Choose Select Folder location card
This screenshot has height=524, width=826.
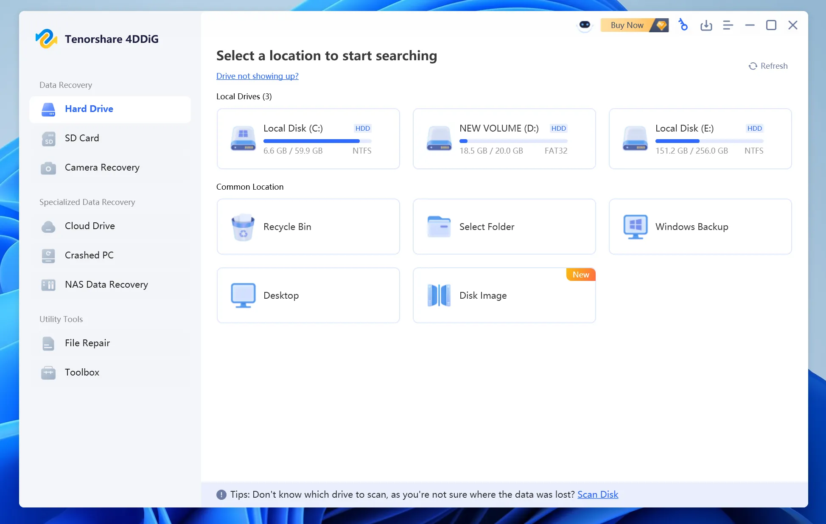(504, 227)
